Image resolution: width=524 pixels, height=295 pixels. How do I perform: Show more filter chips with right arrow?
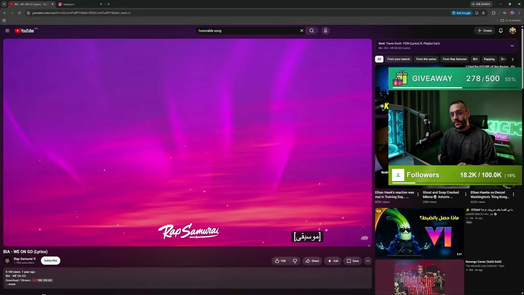(513, 59)
